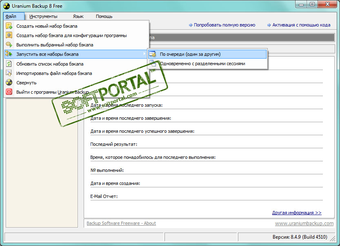Click the Версия: 8.4.9 (Build 4510) status text
Viewport: 340px width, 246px height.
pyautogui.click(x=300, y=237)
